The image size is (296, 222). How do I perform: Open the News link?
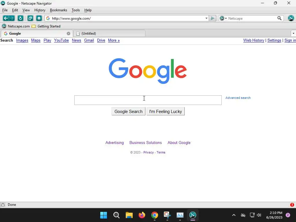[x=76, y=40]
